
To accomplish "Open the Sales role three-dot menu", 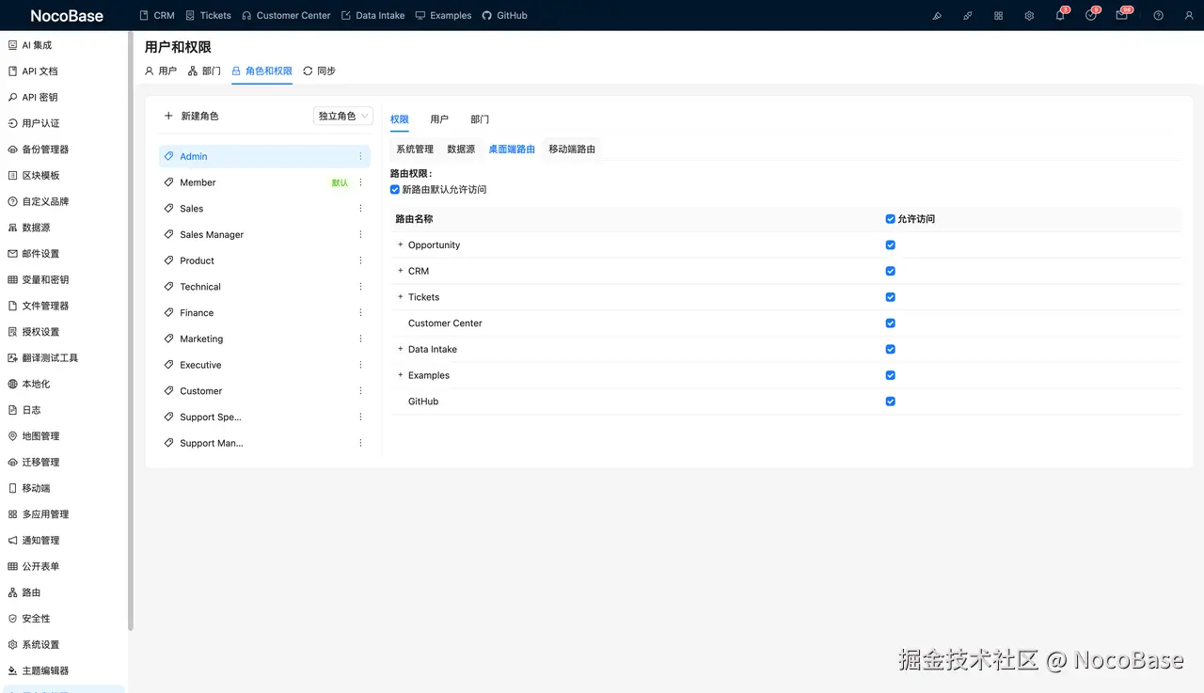I will coord(360,209).
